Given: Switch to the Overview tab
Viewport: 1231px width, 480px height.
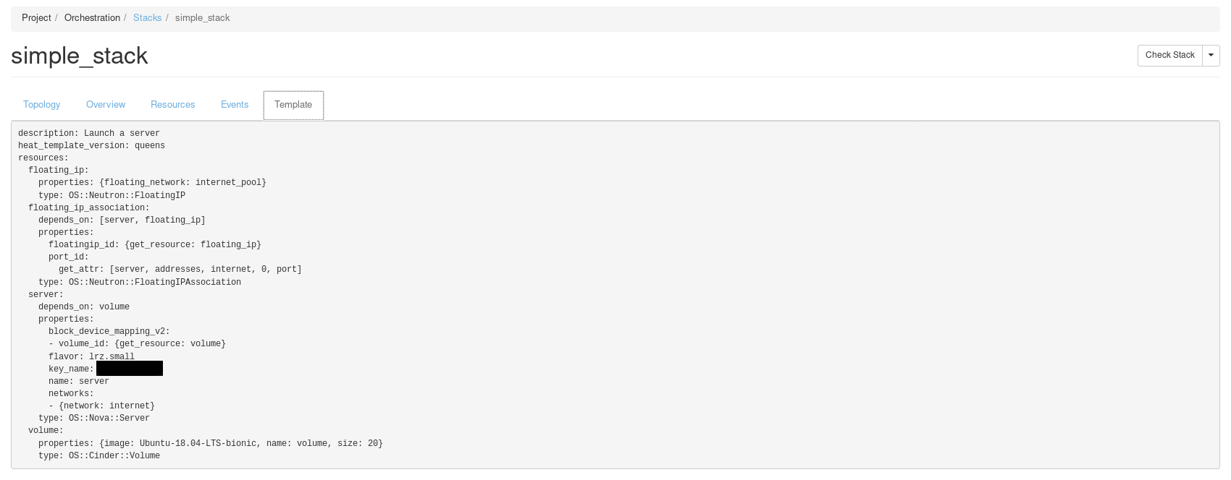Looking at the screenshot, I should 106,105.
